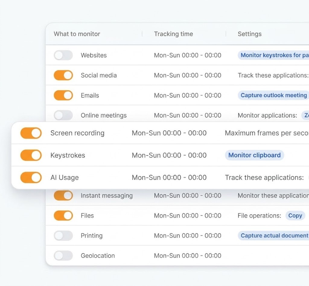The height and width of the screenshot is (286, 309).
Task: Click the 'Geolocation' row label
Action: [98, 256]
